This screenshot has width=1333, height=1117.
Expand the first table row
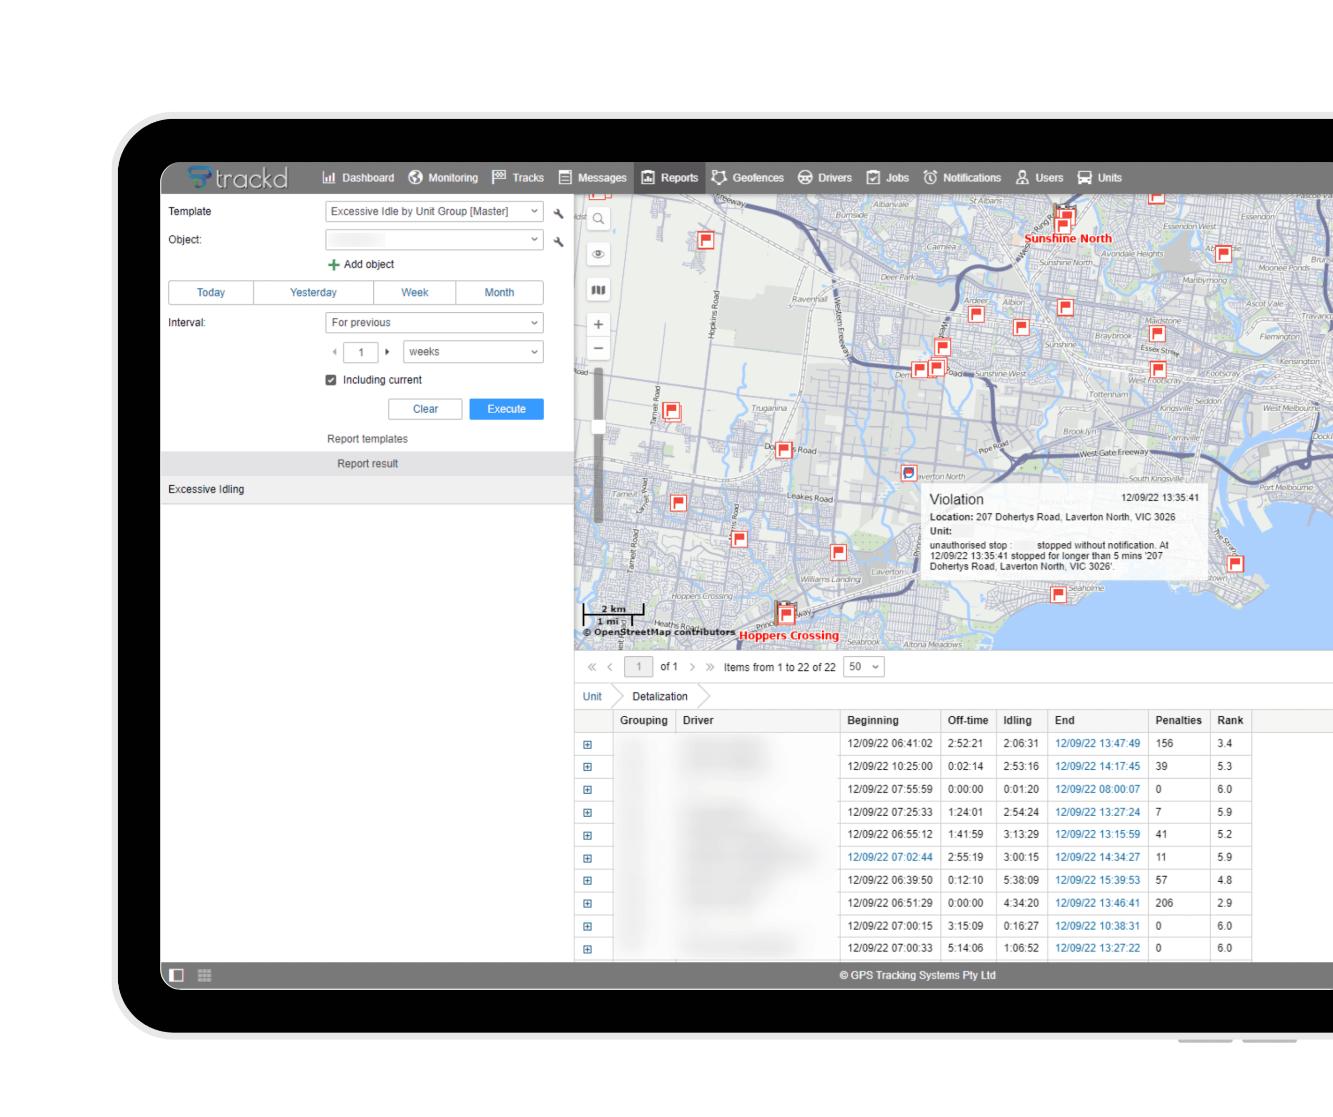click(x=587, y=744)
